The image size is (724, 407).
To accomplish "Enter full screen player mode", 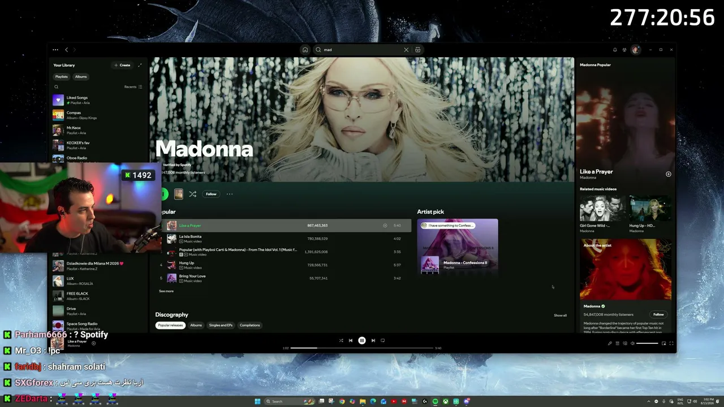I will 671,343.
